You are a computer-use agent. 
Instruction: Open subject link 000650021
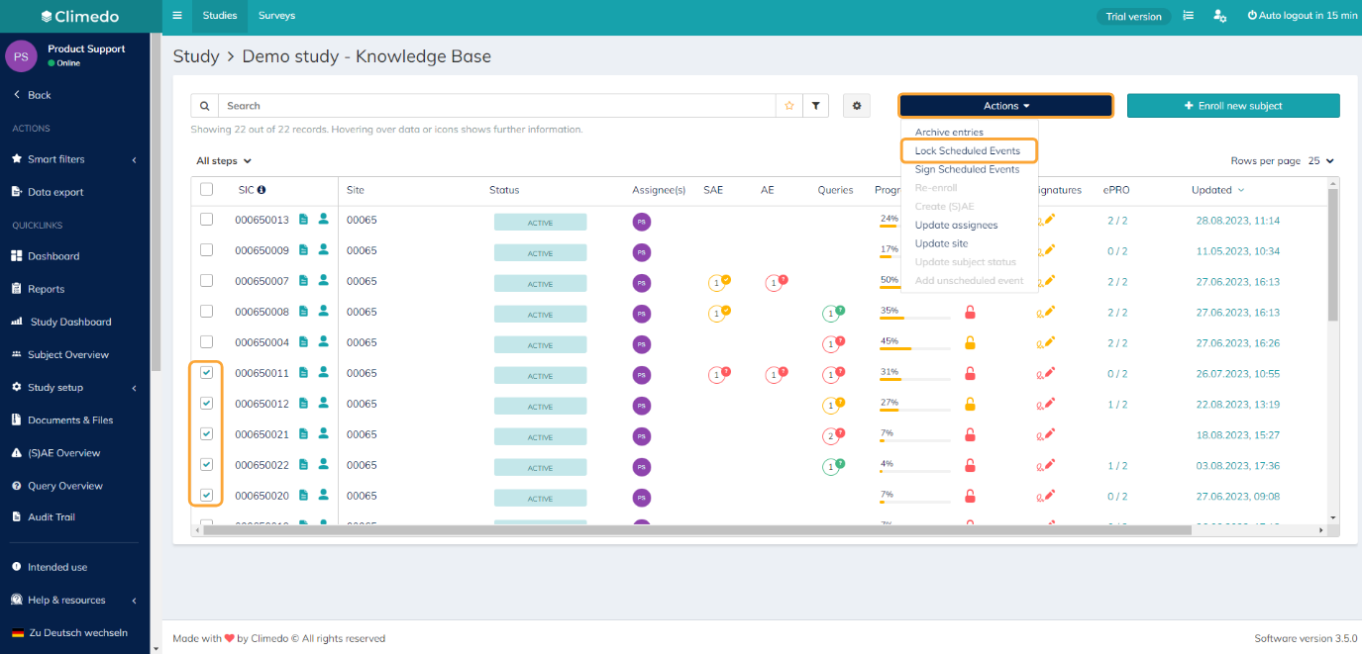coord(262,434)
